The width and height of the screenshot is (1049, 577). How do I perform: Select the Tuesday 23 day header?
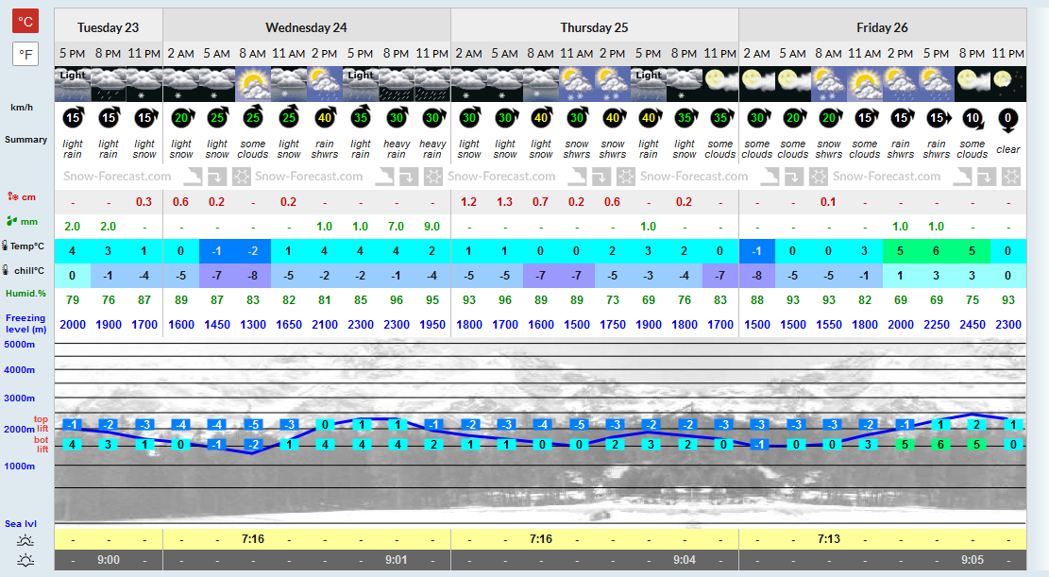point(108,27)
